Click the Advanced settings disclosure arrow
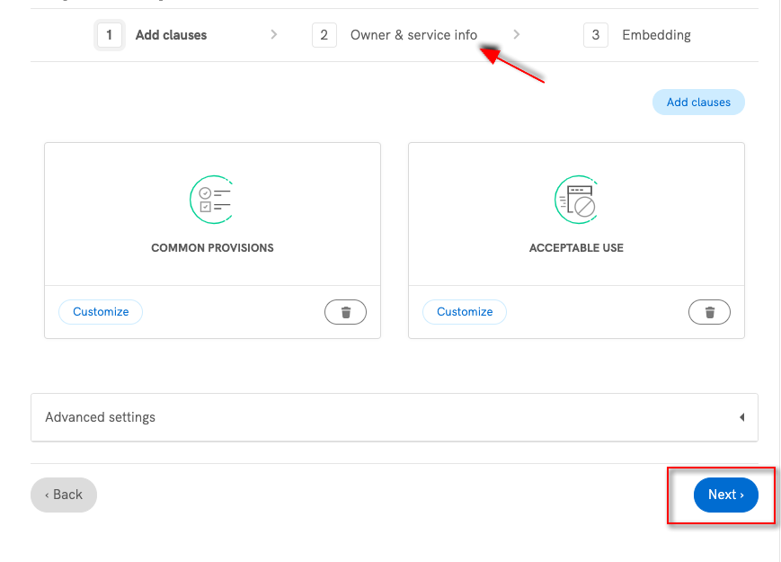The height and width of the screenshot is (562, 781). (x=741, y=417)
